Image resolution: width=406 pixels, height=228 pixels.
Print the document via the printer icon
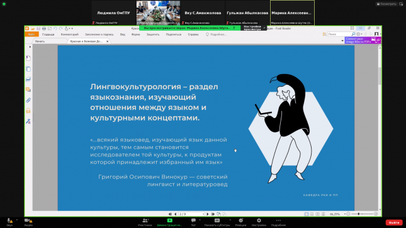(44, 28)
